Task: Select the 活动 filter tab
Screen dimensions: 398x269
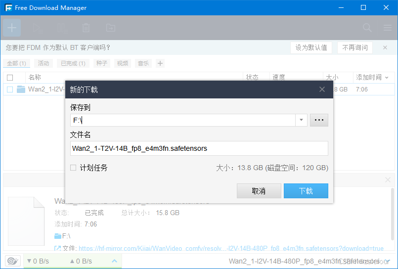Action: pyautogui.click(x=44, y=63)
